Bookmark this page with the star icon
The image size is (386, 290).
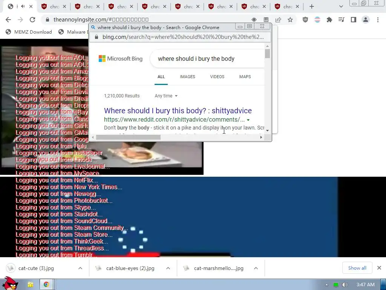[290, 20]
